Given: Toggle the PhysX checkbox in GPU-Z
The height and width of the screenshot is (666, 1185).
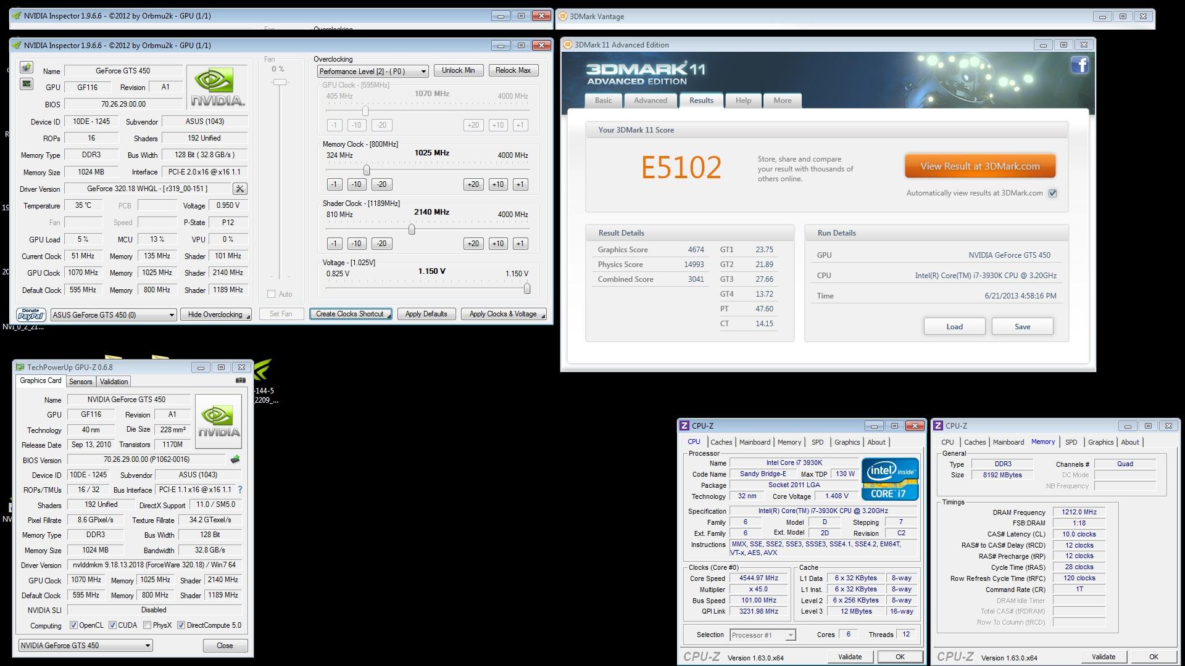Looking at the screenshot, I should (x=147, y=625).
